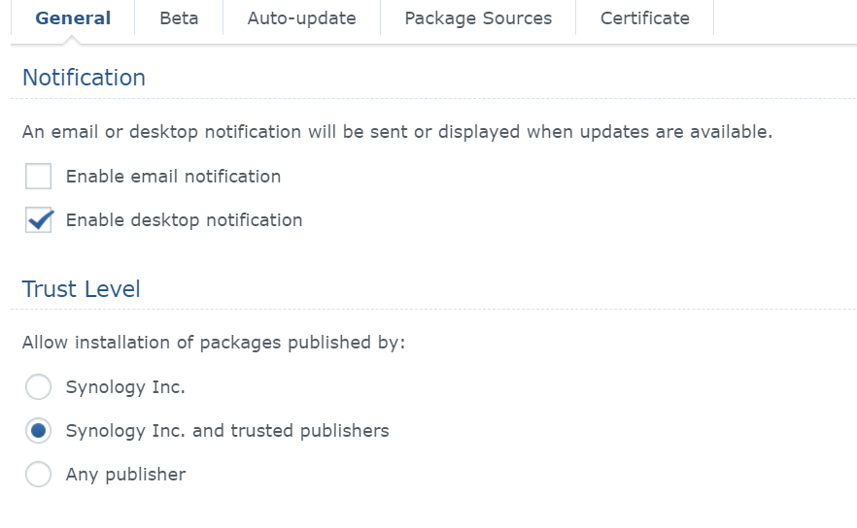Click the Notification section heading
Screen dimensions: 857x528
pyautogui.click(x=84, y=78)
